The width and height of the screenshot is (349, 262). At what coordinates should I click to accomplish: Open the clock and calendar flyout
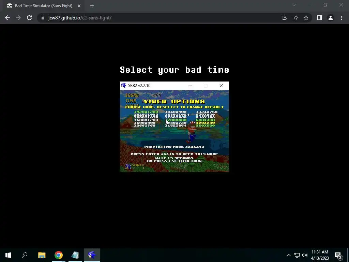point(320,255)
